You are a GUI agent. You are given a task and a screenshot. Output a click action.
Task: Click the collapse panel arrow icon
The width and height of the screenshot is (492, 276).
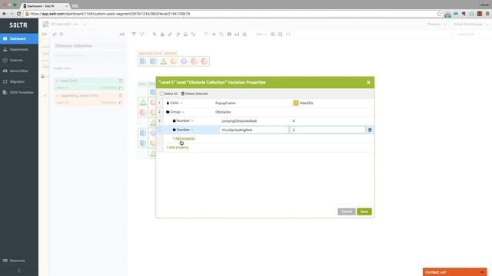[122, 34]
